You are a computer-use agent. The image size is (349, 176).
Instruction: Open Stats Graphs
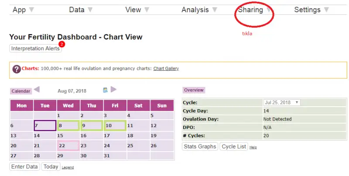(200, 147)
